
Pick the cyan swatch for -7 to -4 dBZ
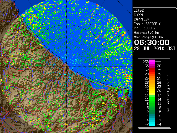[152, 124]
